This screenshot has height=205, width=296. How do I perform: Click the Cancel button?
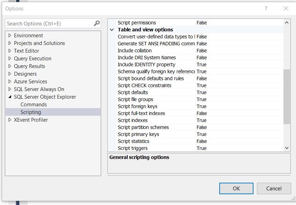[274, 188]
